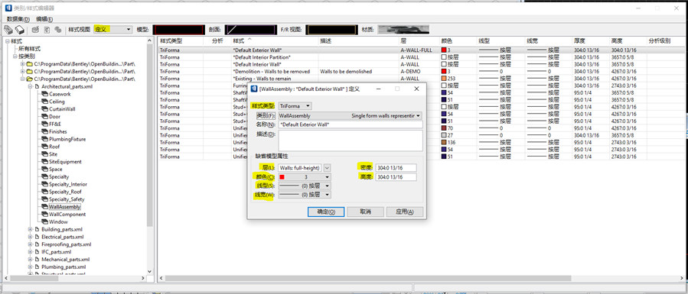
Task: Click the third icon in the toolbar
Action: tap(35, 30)
